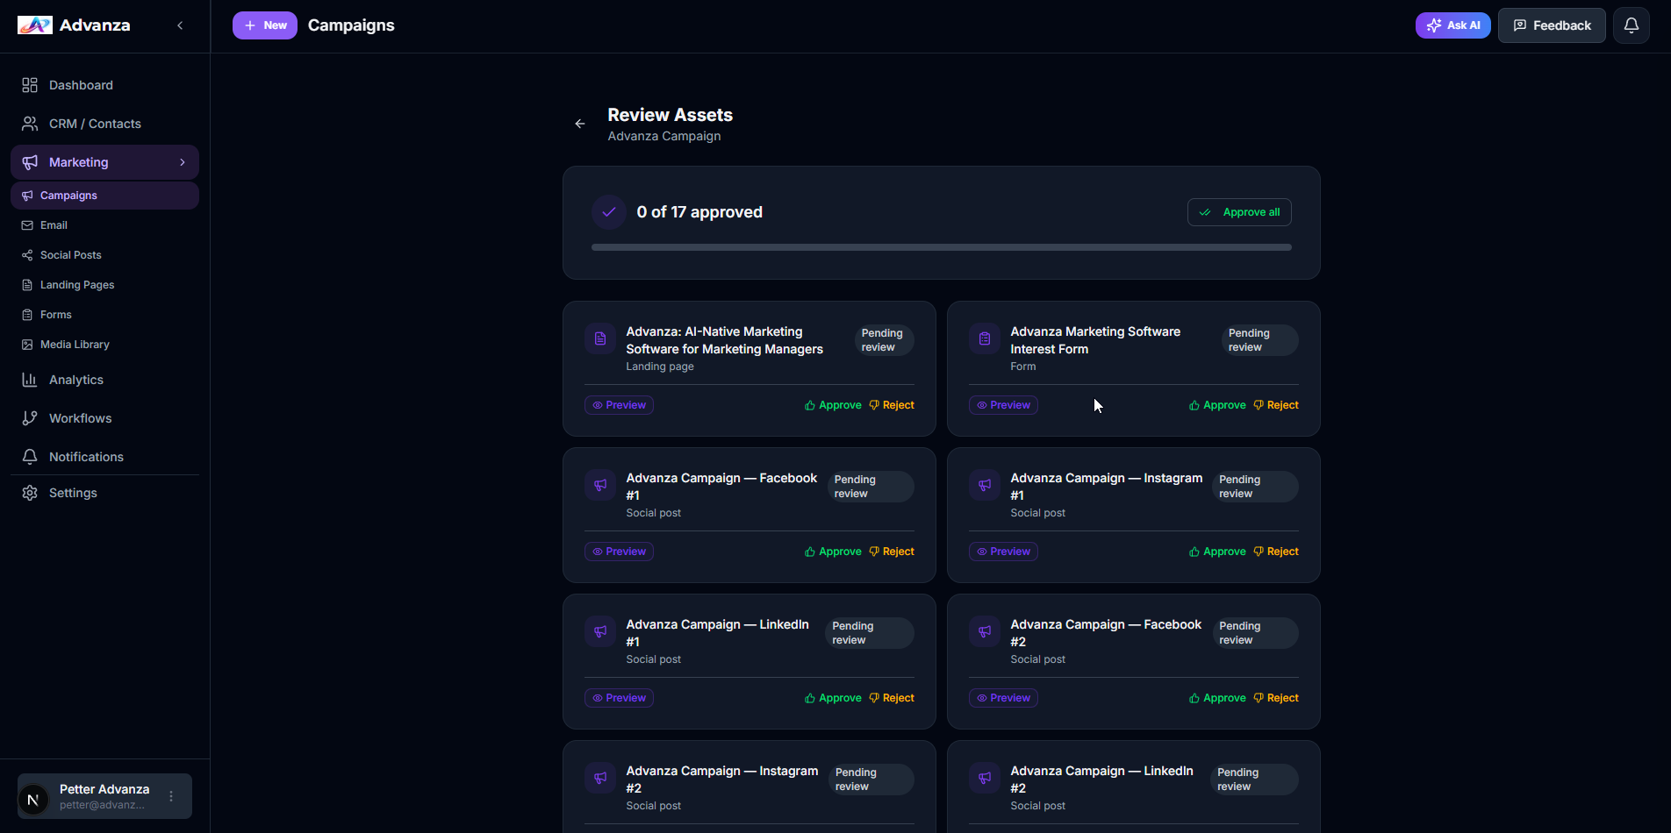Image resolution: width=1671 pixels, height=833 pixels.
Task: Open the Forms section icon
Action: point(27,314)
